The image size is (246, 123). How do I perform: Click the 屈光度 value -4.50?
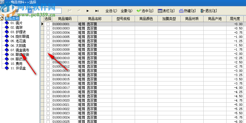coord(238,96)
